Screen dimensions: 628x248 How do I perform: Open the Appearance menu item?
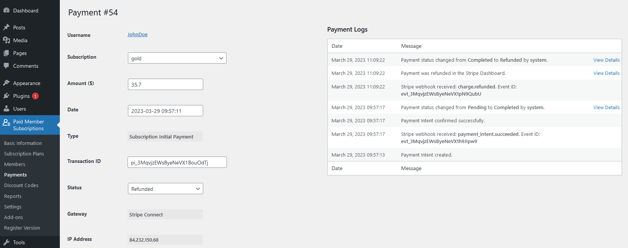point(27,83)
